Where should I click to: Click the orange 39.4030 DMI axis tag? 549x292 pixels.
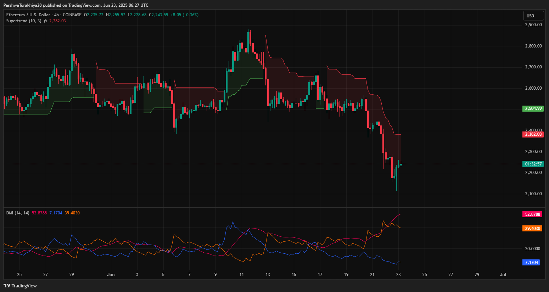532,229
